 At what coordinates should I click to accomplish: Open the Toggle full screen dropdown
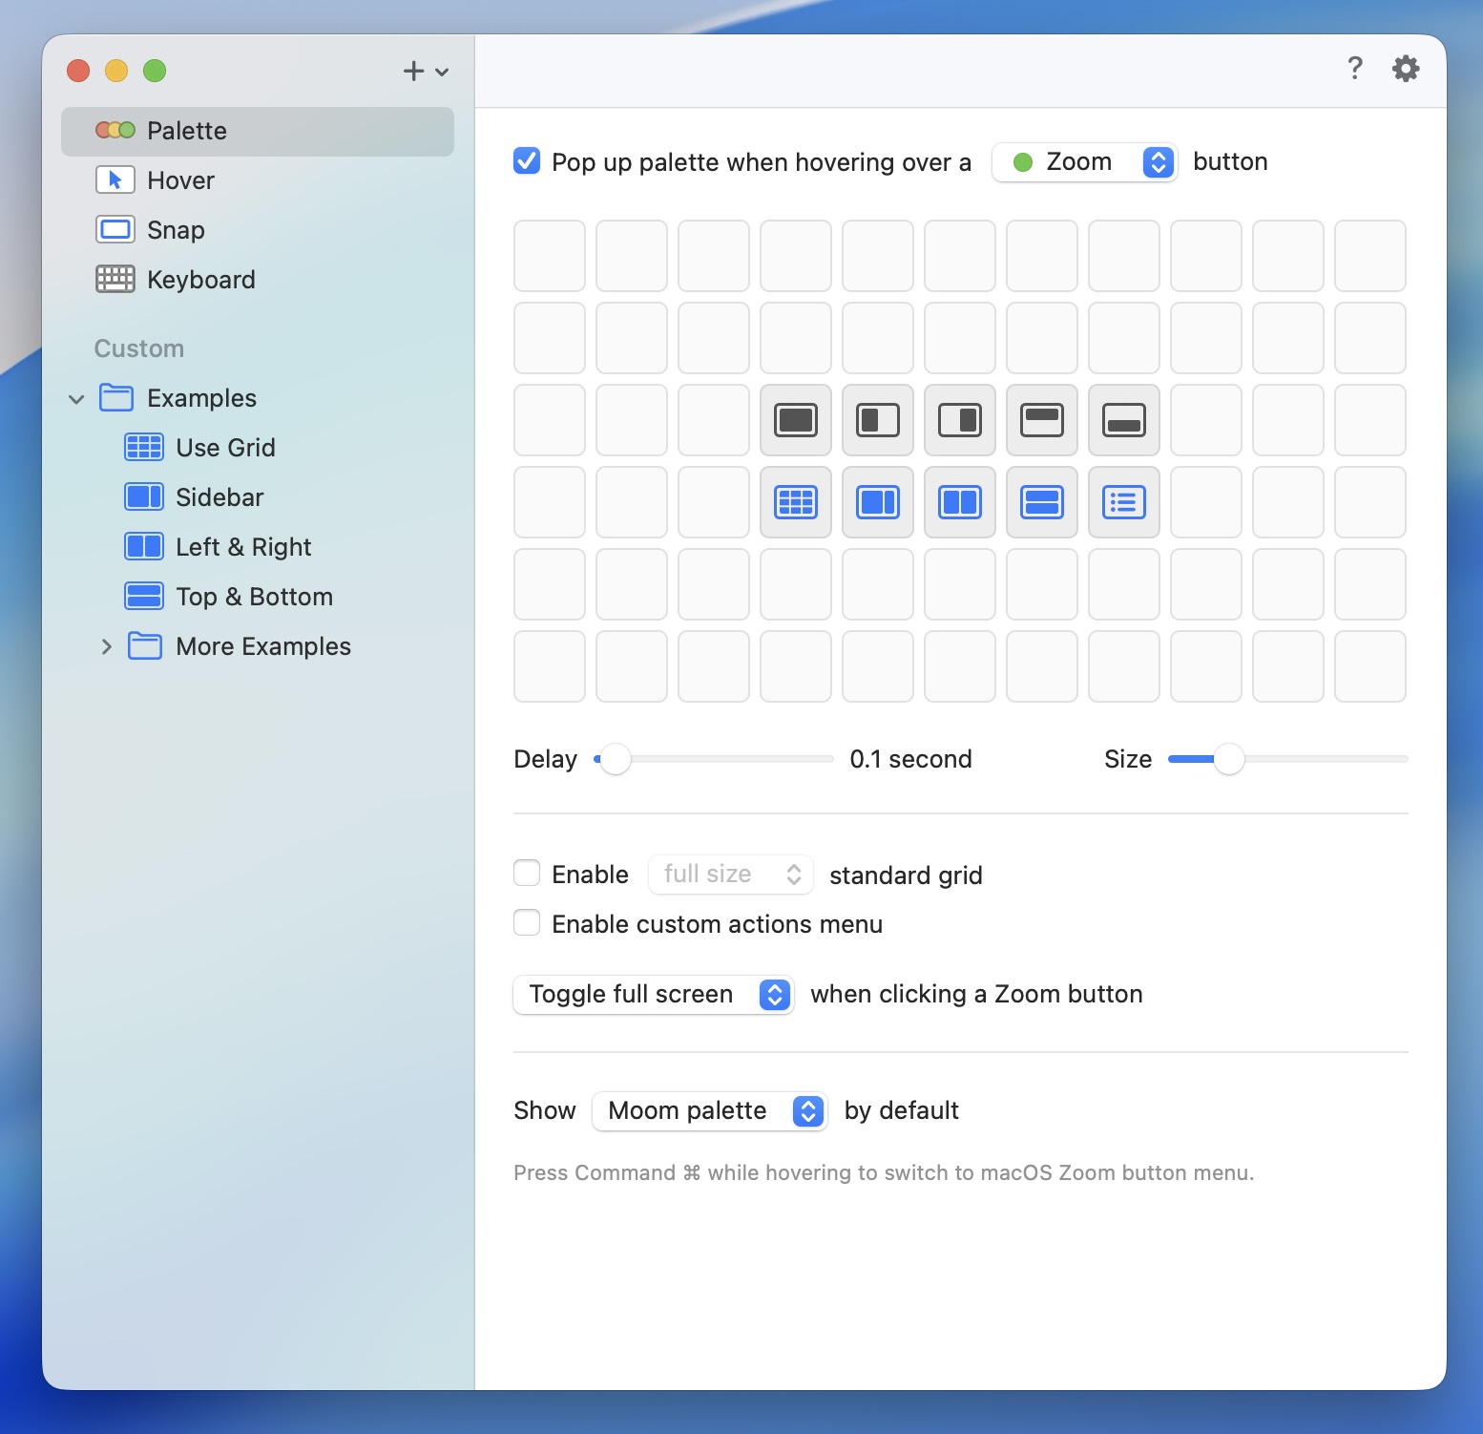click(654, 995)
